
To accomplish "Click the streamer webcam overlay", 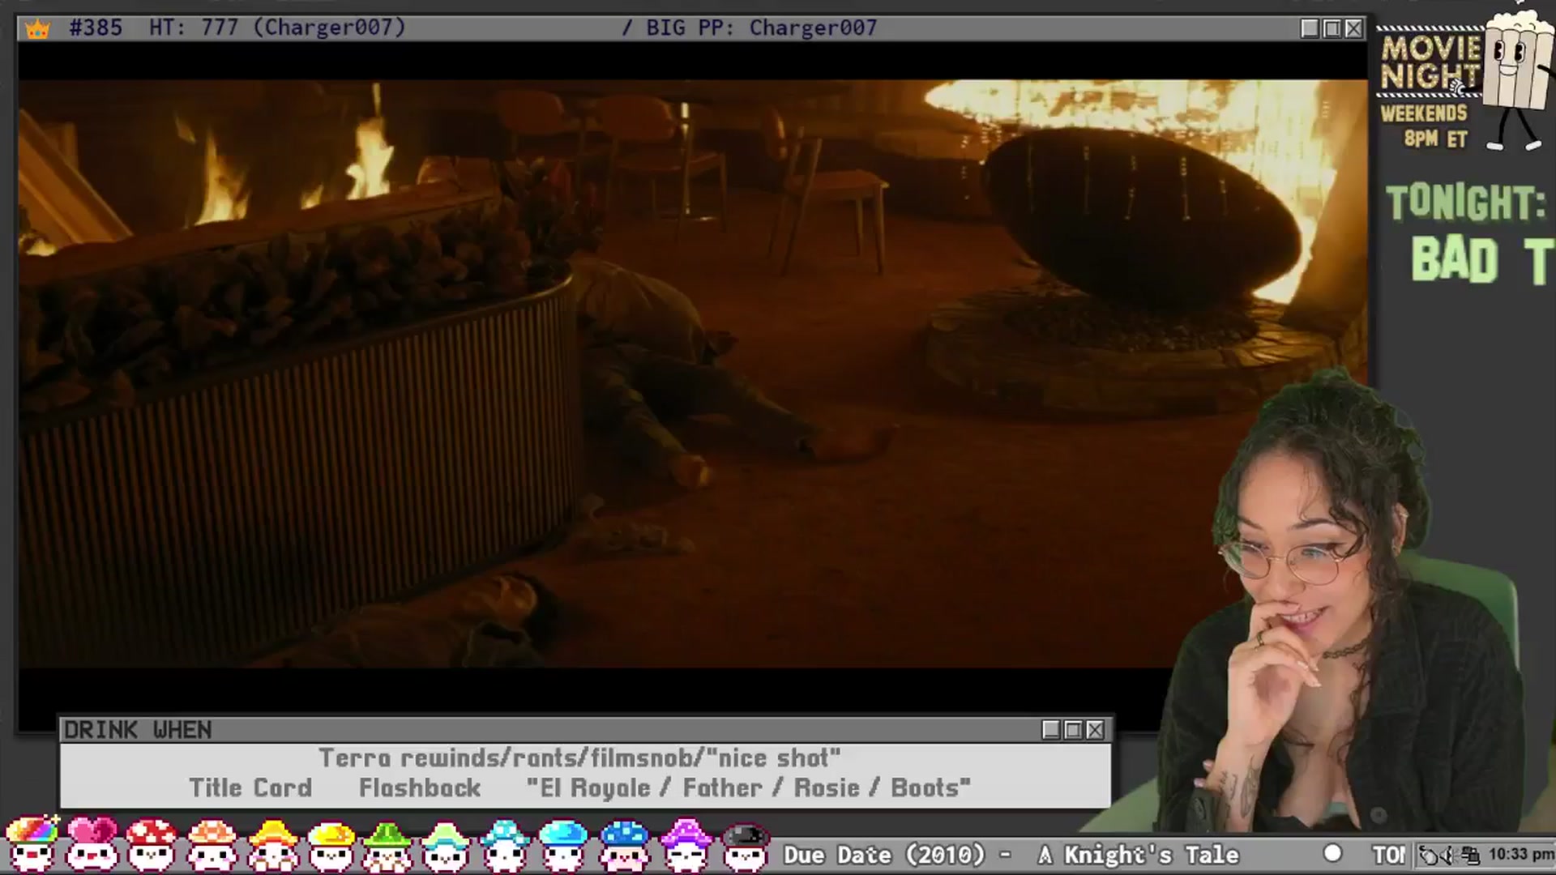I will (1337, 604).
